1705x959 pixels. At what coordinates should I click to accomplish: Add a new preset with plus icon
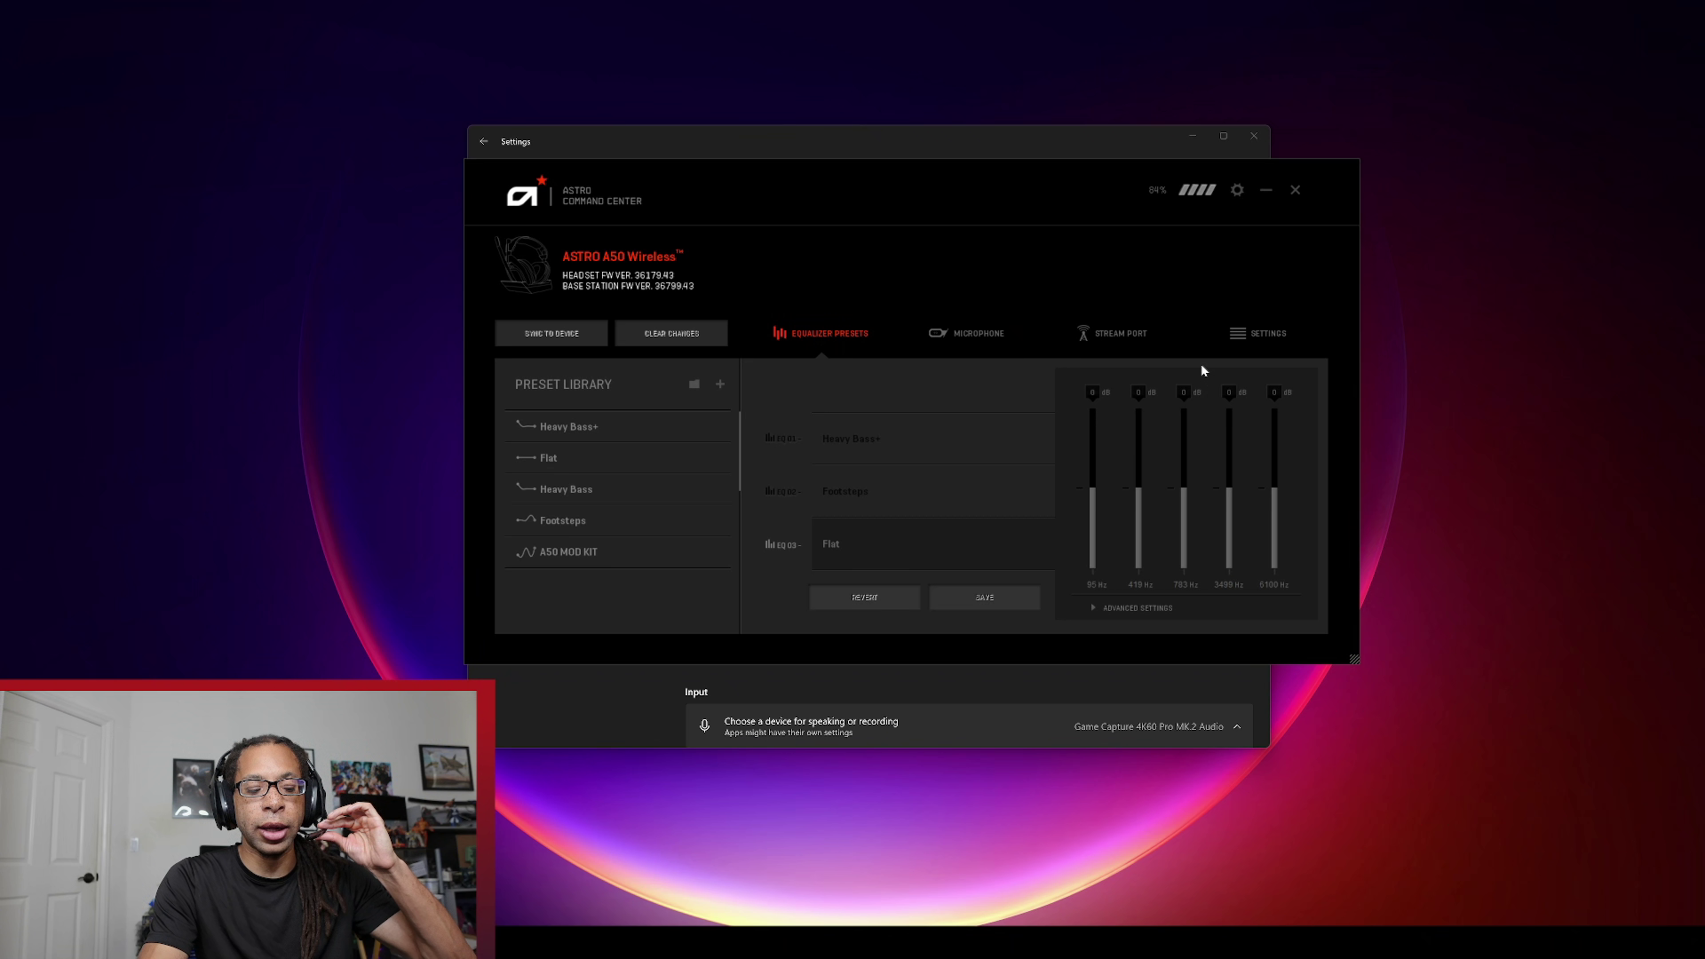(720, 384)
